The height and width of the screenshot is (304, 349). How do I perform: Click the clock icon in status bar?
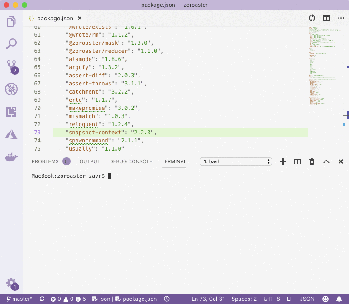click(167, 299)
